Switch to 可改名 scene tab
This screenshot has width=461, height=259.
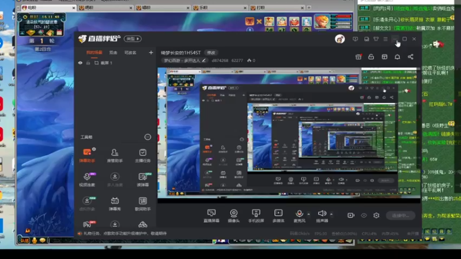130,52
